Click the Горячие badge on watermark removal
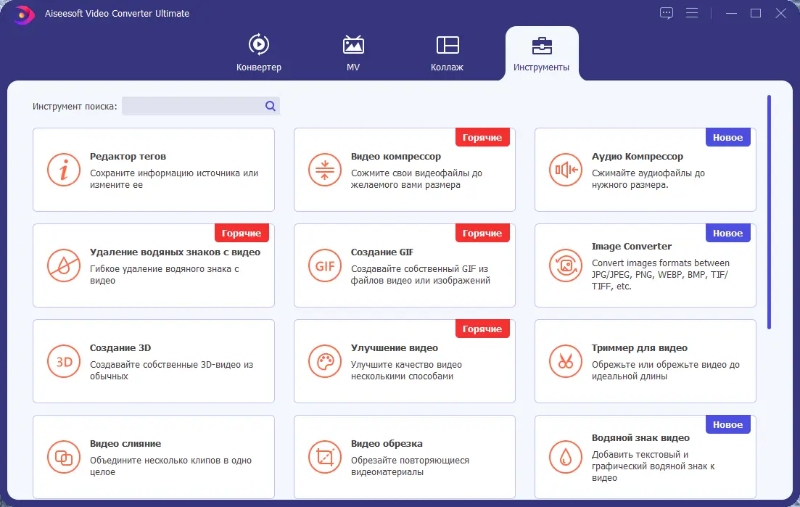The height and width of the screenshot is (507, 800). coord(242,233)
